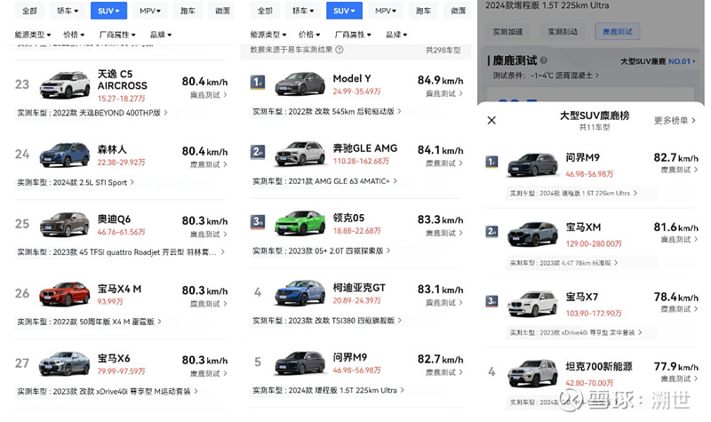
Task: Open the 价格 filter in the middle screenshot
Action: [309, 35]
